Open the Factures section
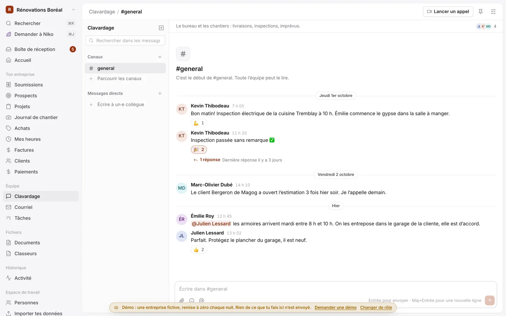The height and width of the screenshot is (316, 506). coord(41,150)
